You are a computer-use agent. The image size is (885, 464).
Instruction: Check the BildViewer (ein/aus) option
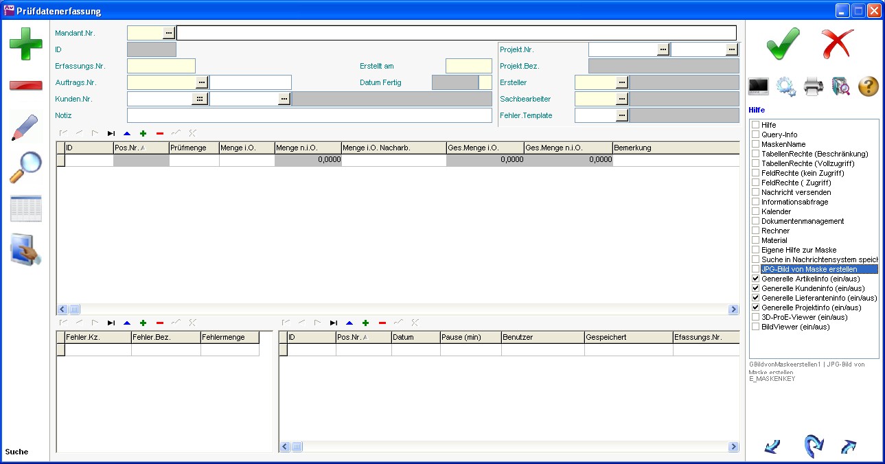[x=756, y=327]
